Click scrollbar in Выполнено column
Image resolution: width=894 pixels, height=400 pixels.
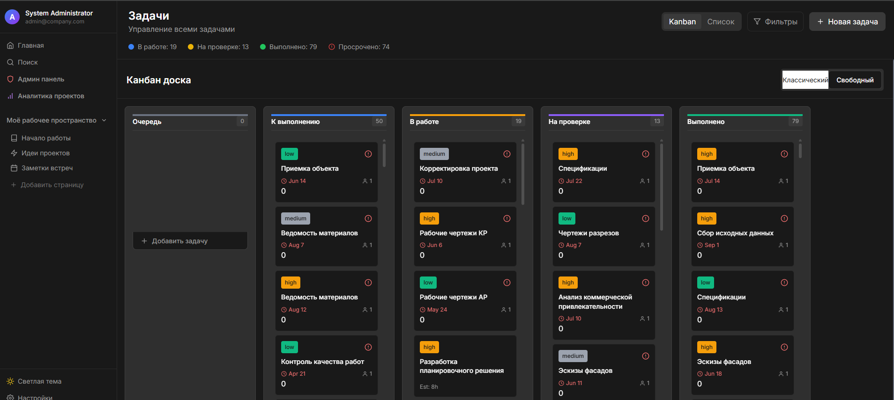coord(800,151)
